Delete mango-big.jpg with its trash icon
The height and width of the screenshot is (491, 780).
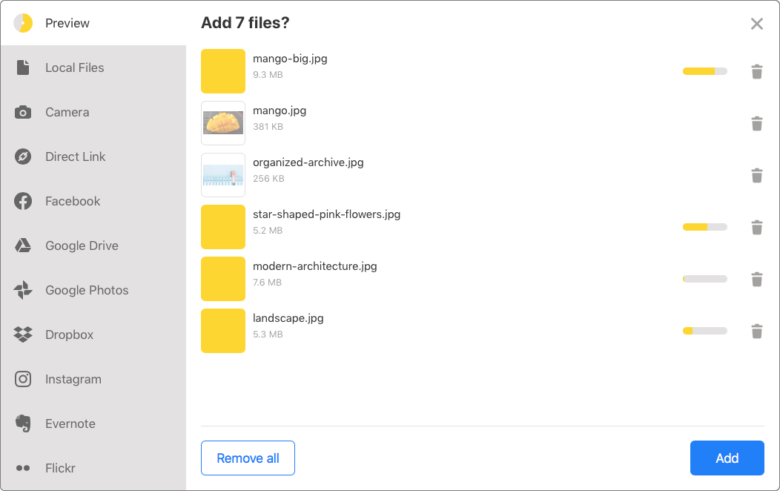click(756, 72)
